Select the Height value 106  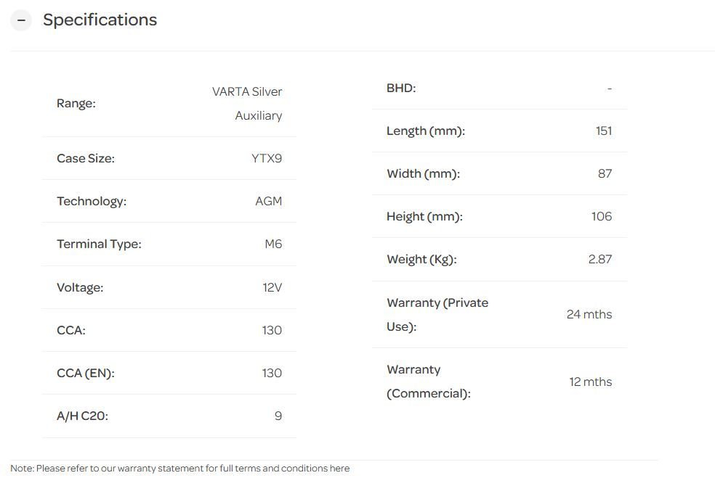(x=602, y=217)
